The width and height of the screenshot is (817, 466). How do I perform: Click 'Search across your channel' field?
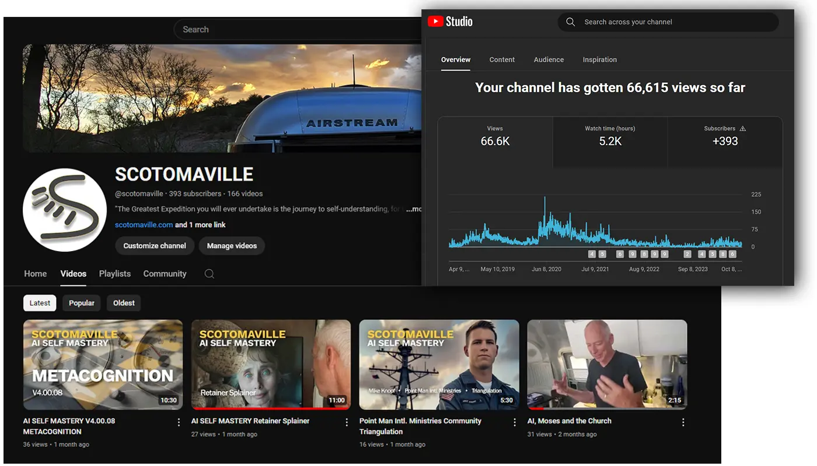click(668, 22)
